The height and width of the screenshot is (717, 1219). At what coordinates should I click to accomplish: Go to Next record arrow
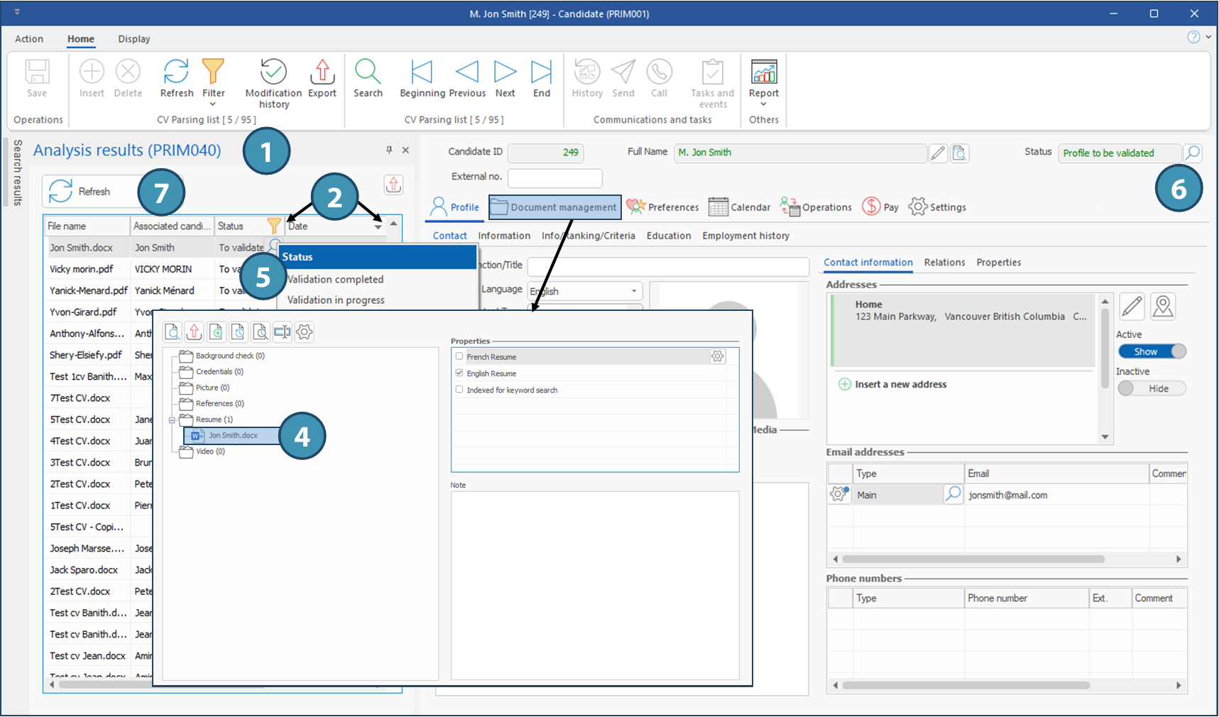pyautogui.click(x=505, y=72)
